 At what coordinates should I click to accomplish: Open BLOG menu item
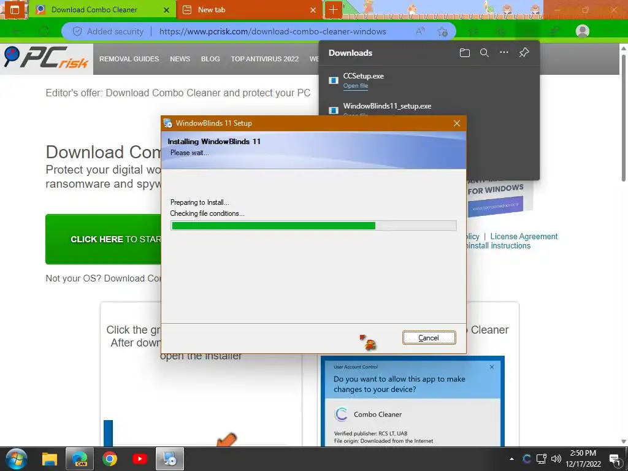(x=210, y=59)
